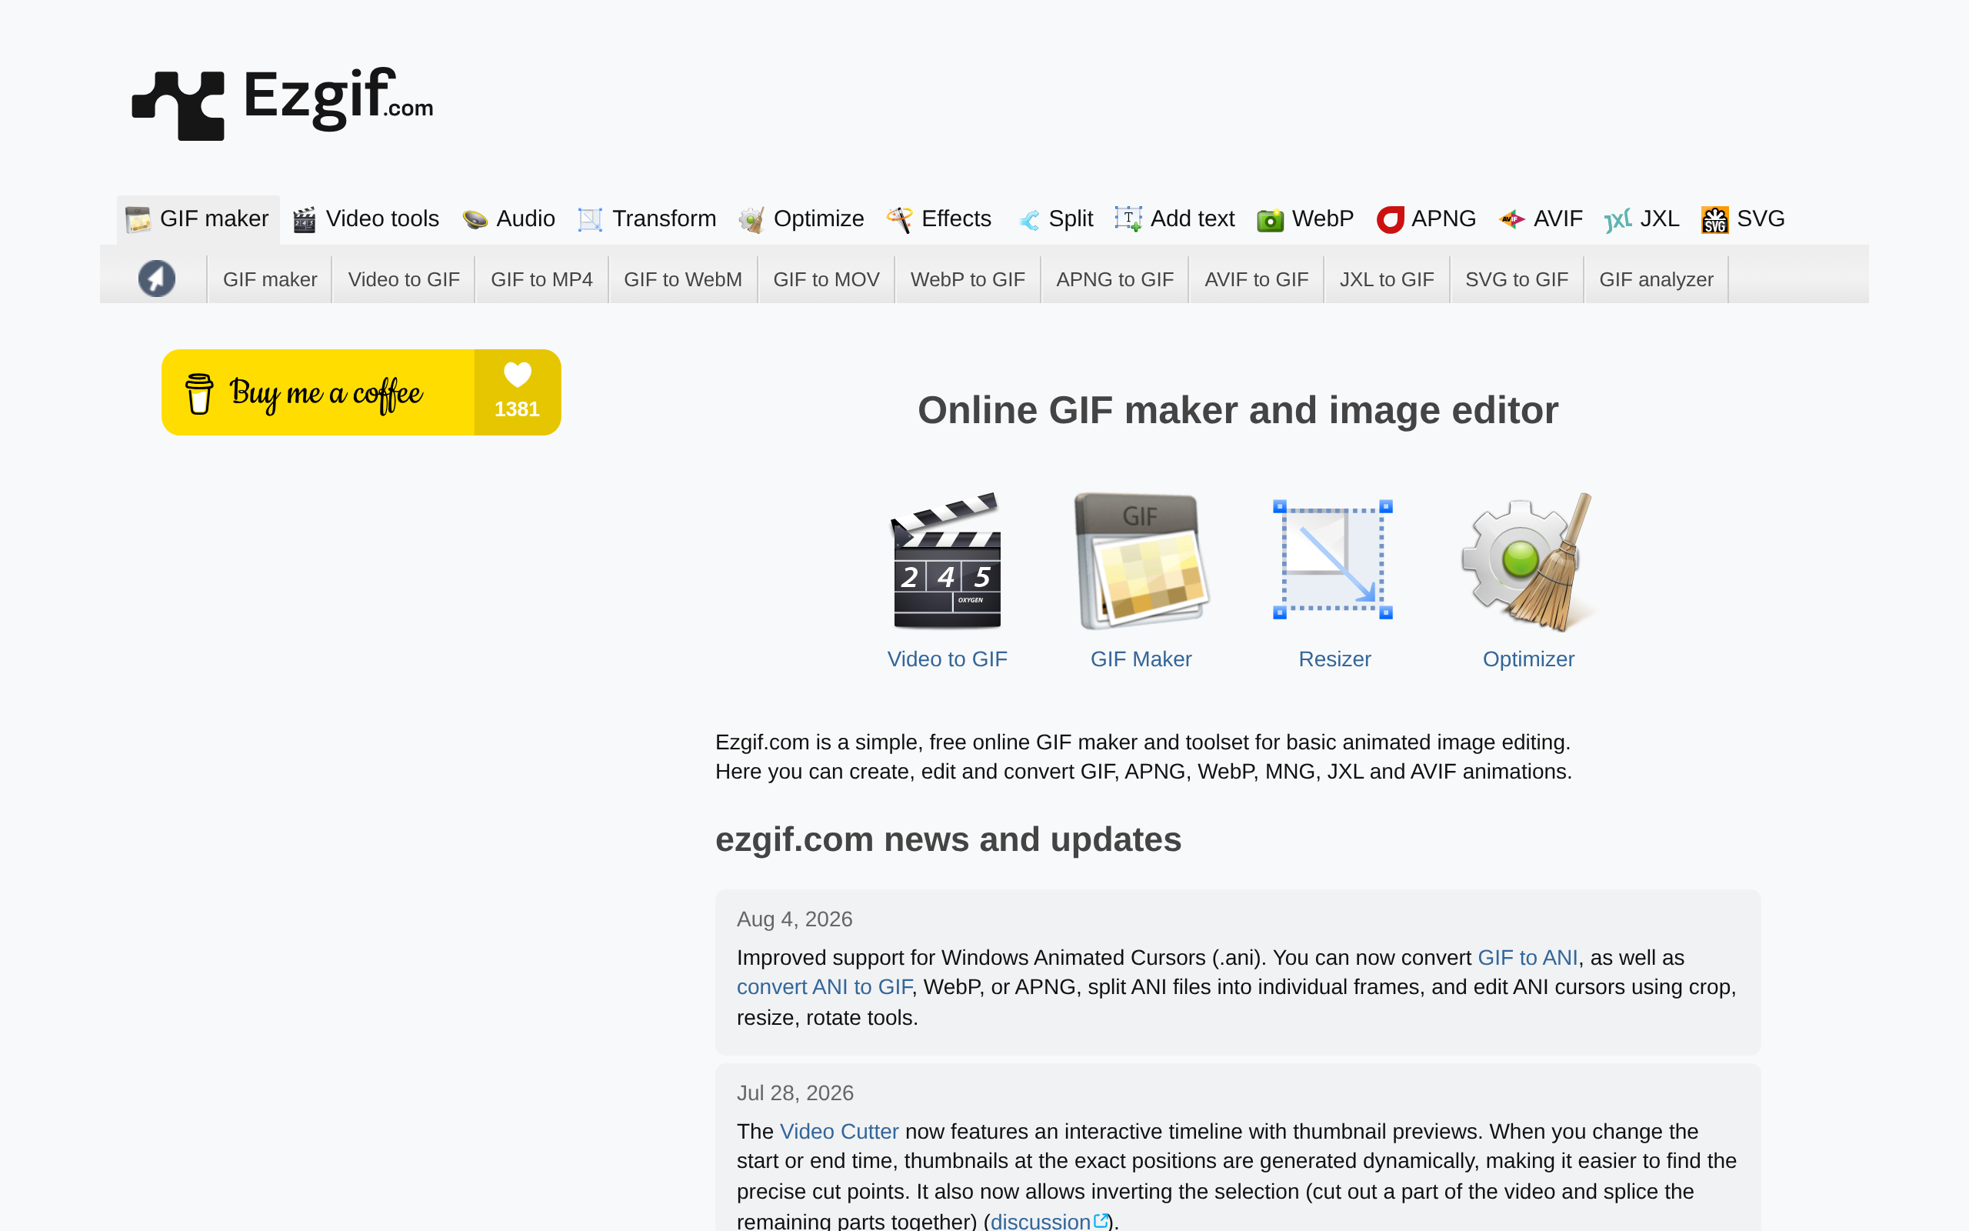Follow the Video to GIF text link
The width and height of the screenshot is (1969, 1231).
click(x=947, y=659)
